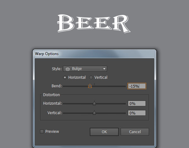
Task: Select the Vertical radio button
Action: tap(91, 77)
